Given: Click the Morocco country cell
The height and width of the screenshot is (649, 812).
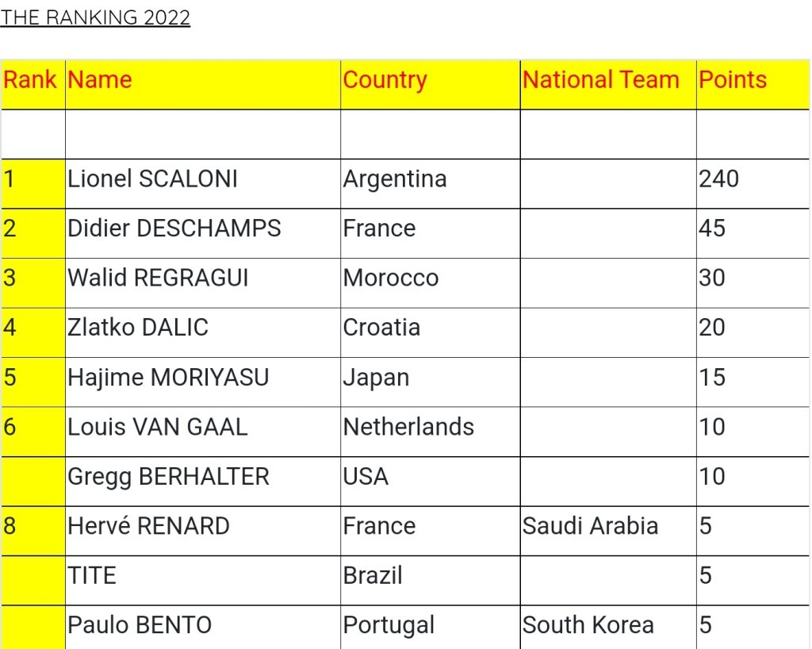Looking at the screenshot, I should pos(391,278).
